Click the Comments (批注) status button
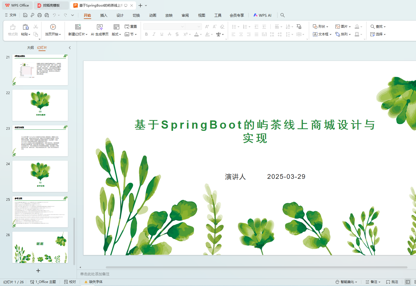 392,282
